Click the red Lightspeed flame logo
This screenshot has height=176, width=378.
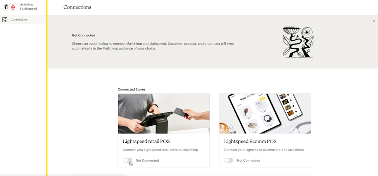(x=13, y=7)
